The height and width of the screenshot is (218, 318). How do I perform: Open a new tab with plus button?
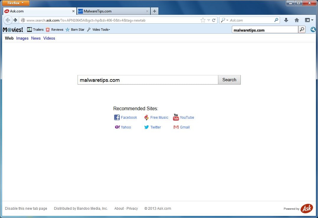pos(155,11)
